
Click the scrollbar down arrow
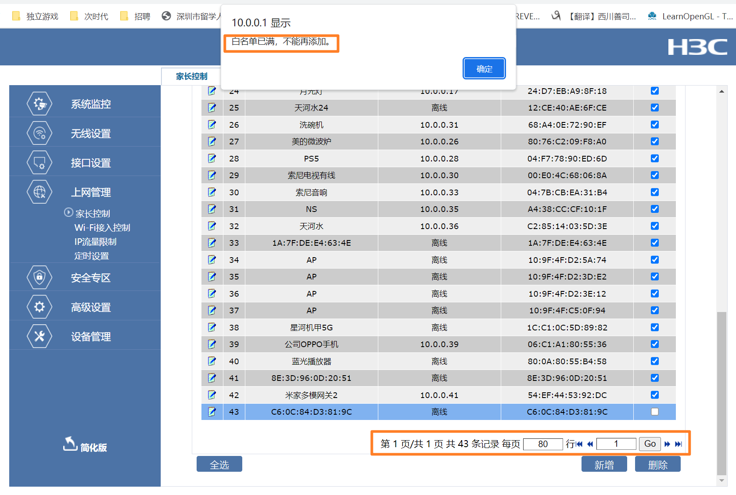coord(722,481)
